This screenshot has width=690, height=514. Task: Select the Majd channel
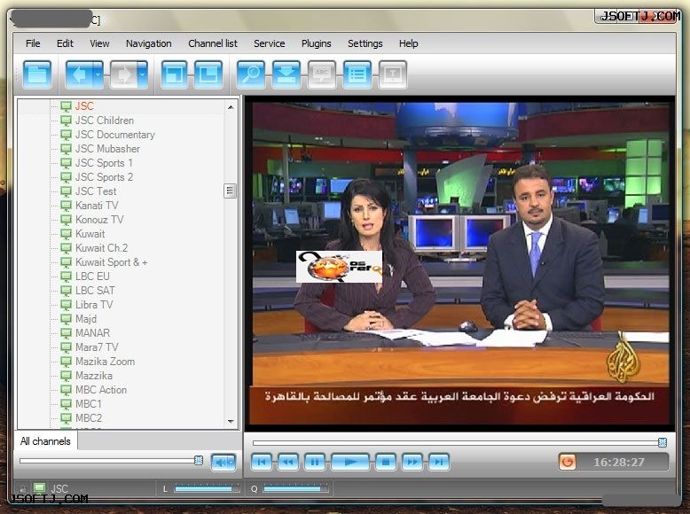[x=86, y=319]
